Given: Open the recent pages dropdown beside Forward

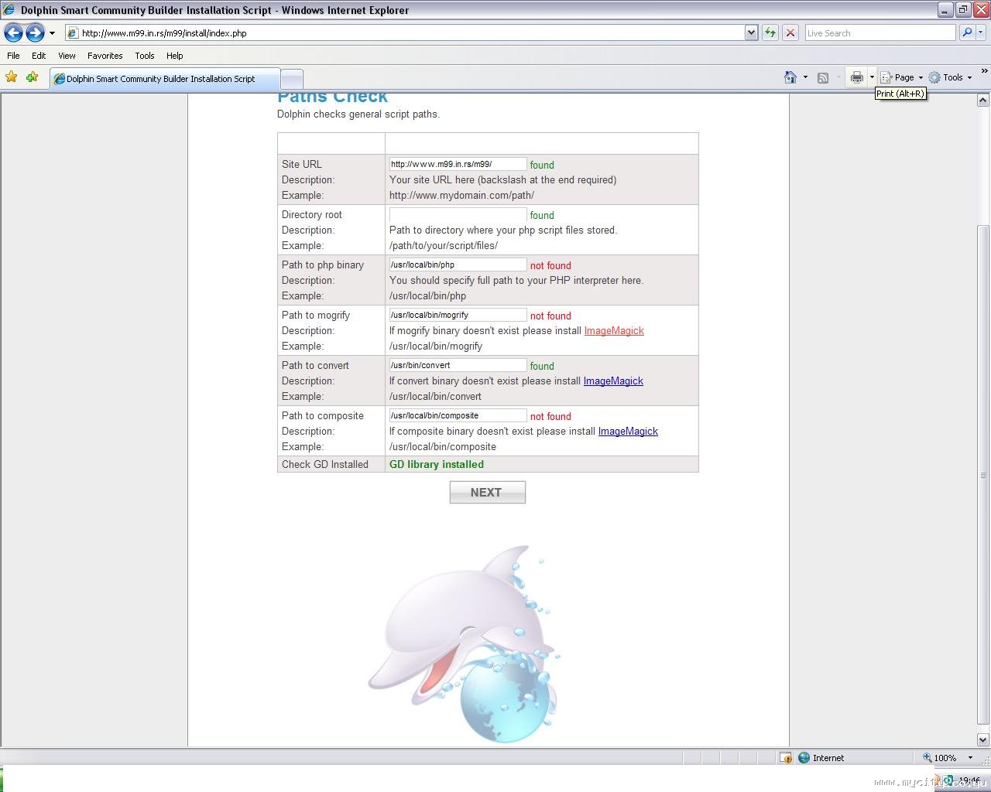Looking at the screenshot, I should point(52,33).
